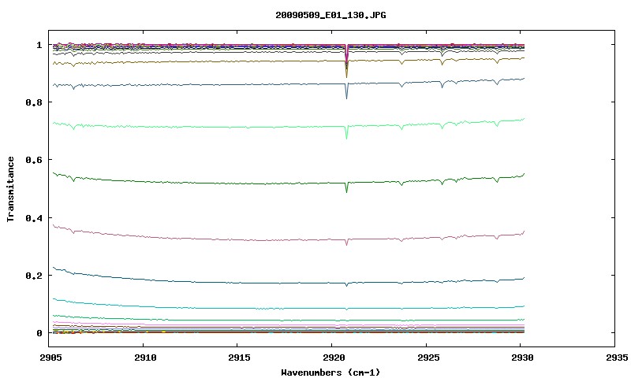Click the y-axis tick label 1
This screenshot has height=378, width=631.
point(39,45)
